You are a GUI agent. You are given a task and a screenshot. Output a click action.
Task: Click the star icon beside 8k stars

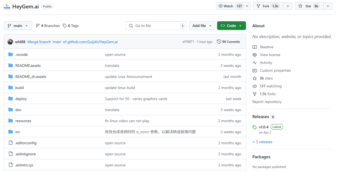(255, 78)
